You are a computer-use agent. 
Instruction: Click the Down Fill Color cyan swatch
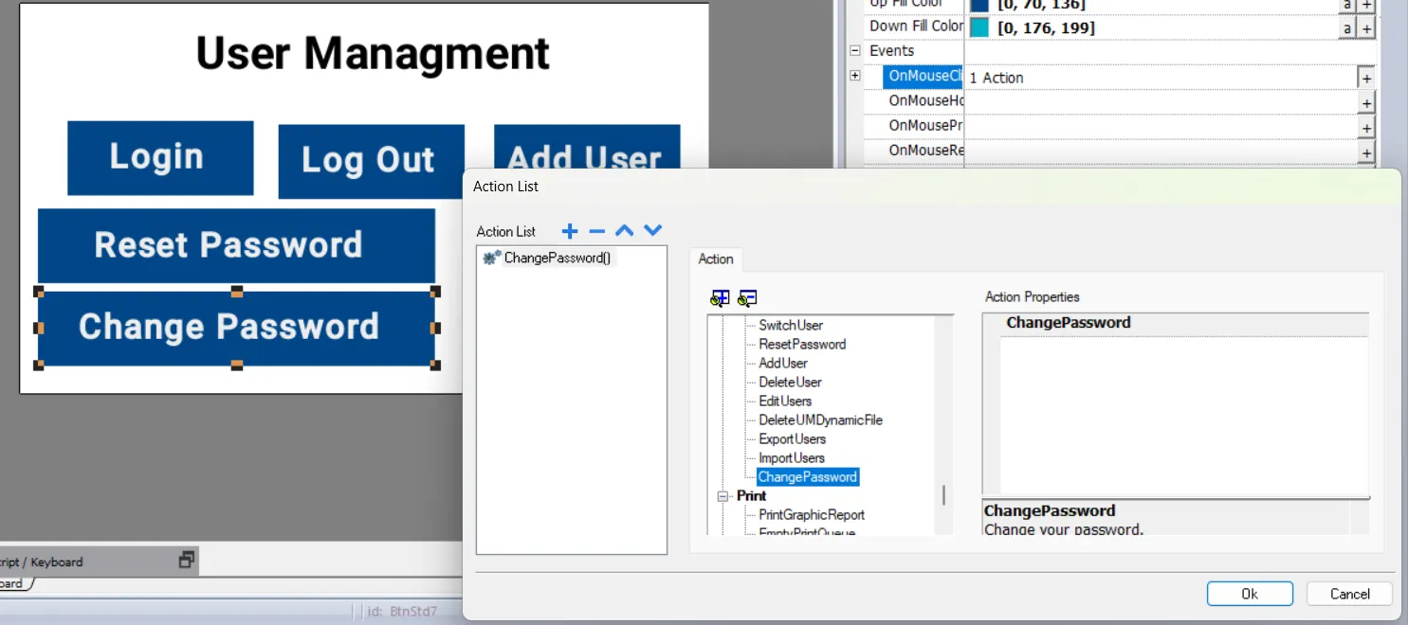point(979,27)
